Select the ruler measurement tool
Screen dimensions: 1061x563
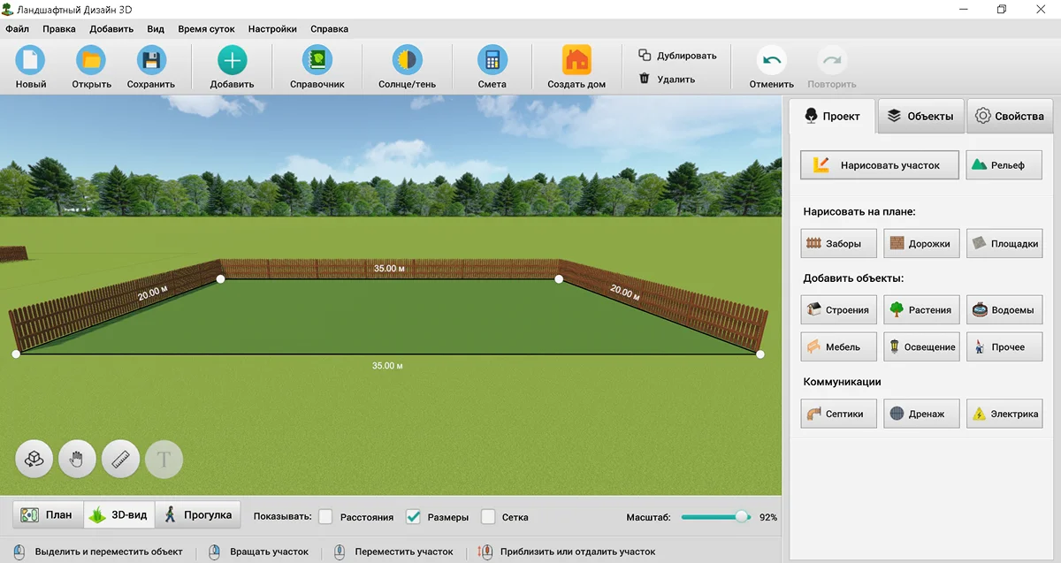(120, 460)
